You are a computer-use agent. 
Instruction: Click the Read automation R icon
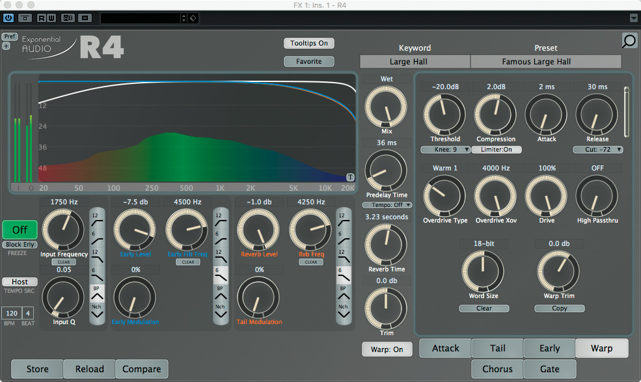click(x=42, y=18)
